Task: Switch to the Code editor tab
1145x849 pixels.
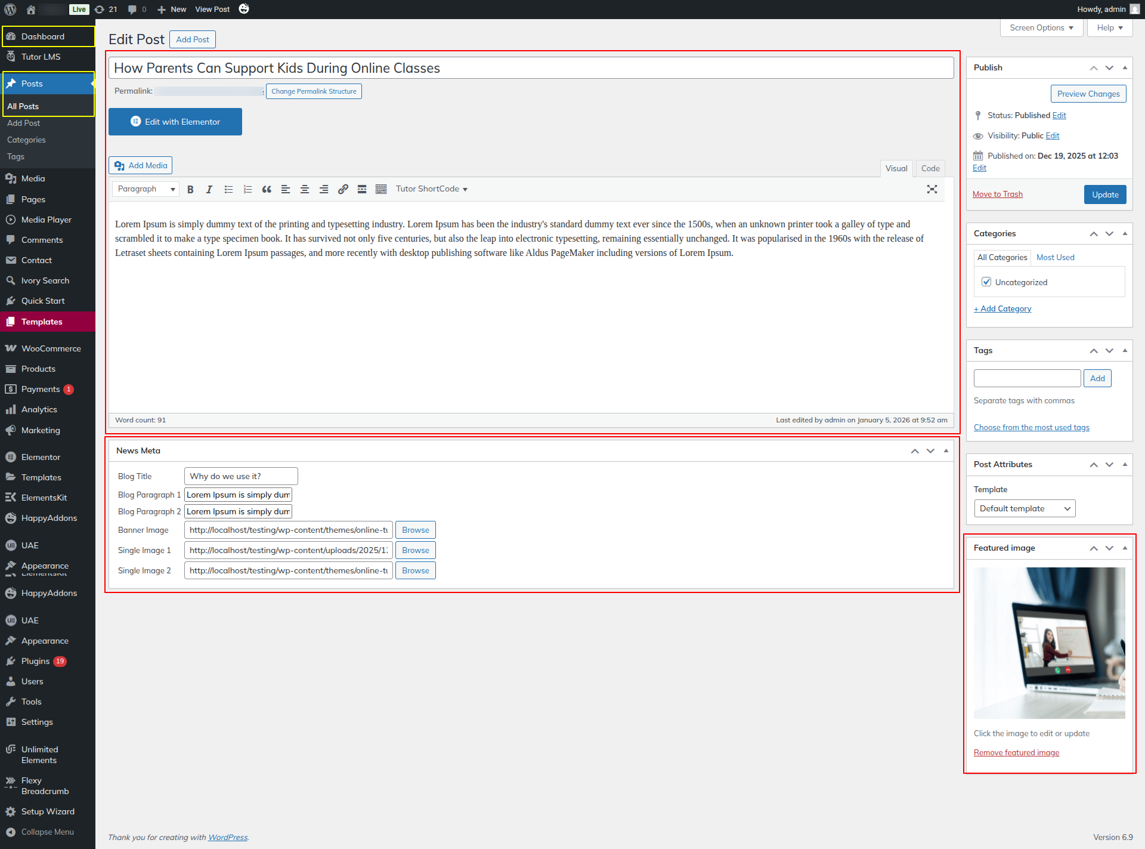Action: pyautogui.click(x=930, y=168)
